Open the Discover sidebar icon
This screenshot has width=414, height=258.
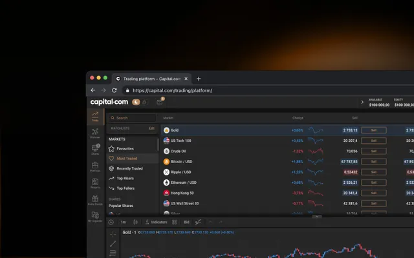[x=95, y=133]
